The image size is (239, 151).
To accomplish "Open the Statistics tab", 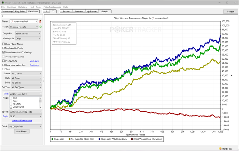I will click(x=79, y=11).
